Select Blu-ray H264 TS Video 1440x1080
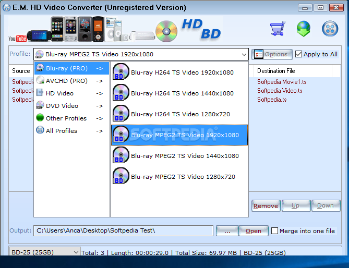 tap(179, 93)
